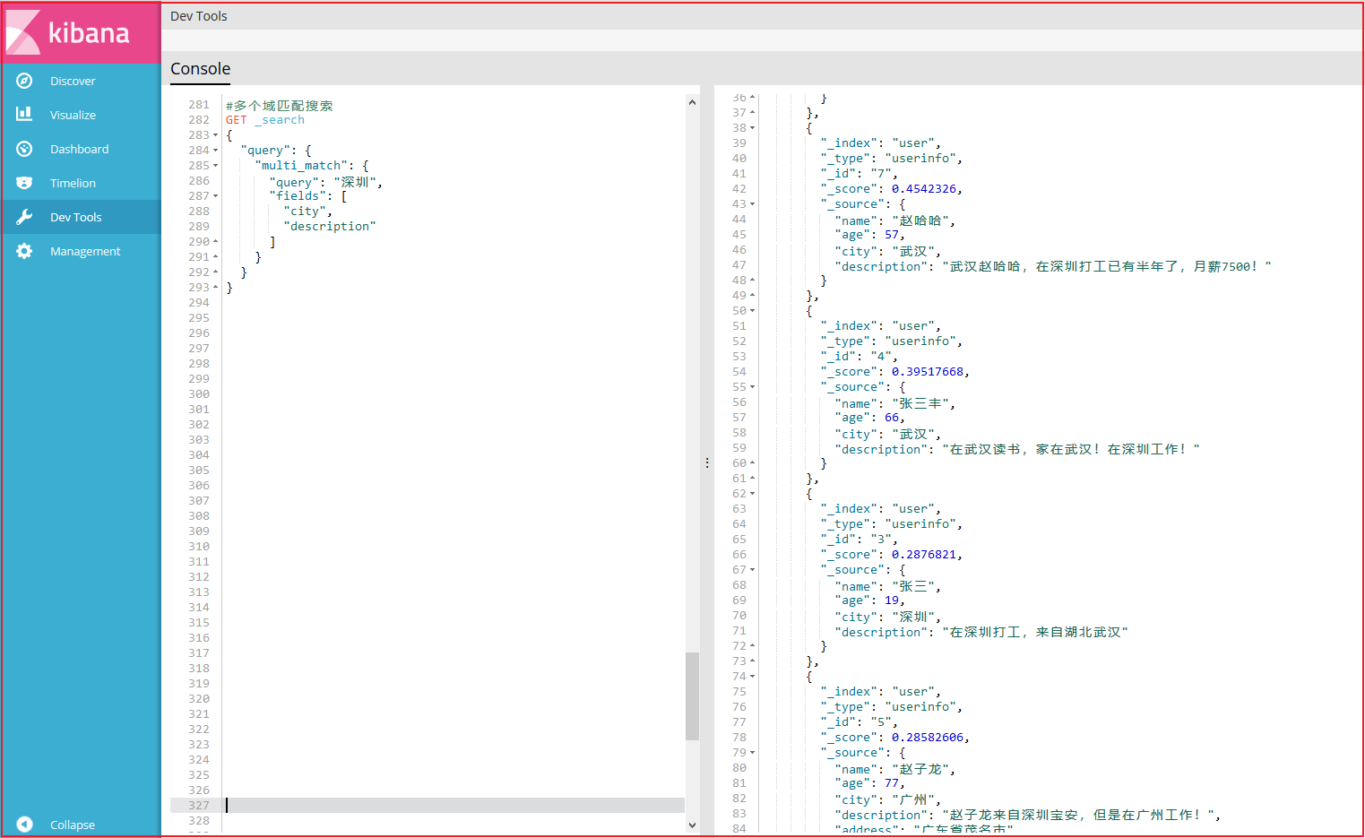Click the name 赵哈哈 in results
This screenshot has height=838, width=1365.
(x=920, y=220)
